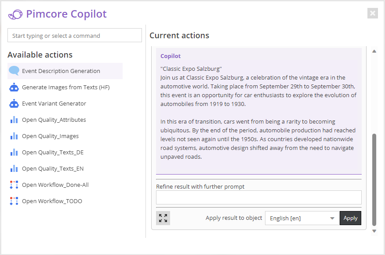Screen dimensions: 385x255
Task: Click the workflow icon for Open Workflow_Done-All
Action: pos(14,185)
